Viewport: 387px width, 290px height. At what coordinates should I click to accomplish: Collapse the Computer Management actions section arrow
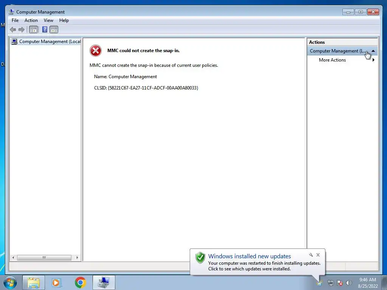point(373,51)
